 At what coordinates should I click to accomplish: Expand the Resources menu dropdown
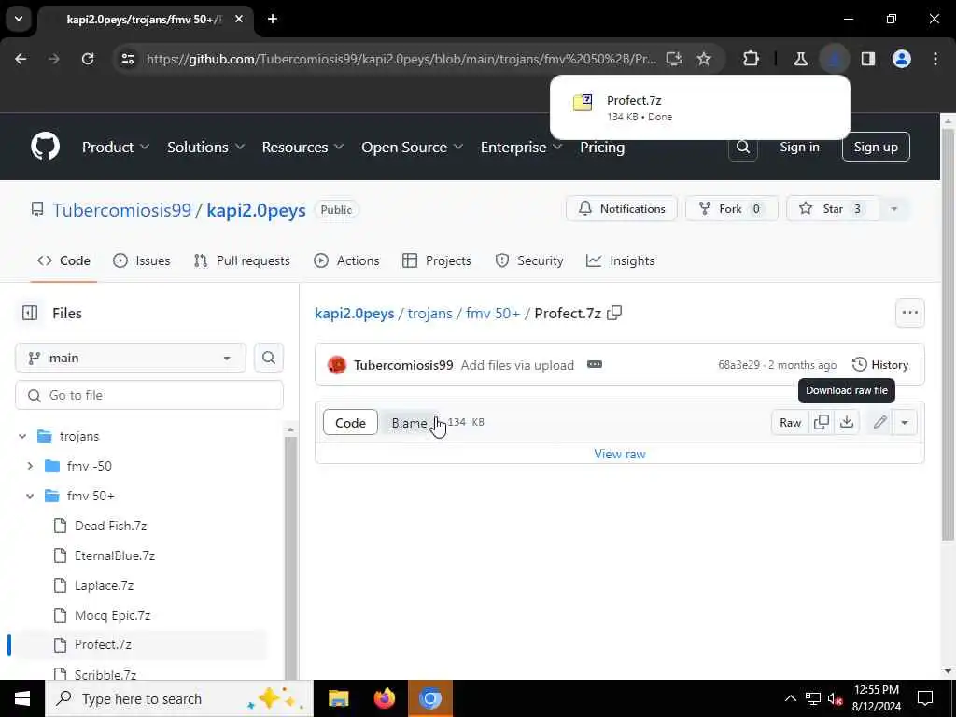[x=303, y=147]
